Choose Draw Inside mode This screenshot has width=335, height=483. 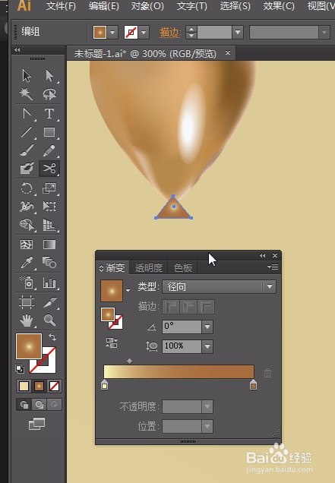pos(54,405)
